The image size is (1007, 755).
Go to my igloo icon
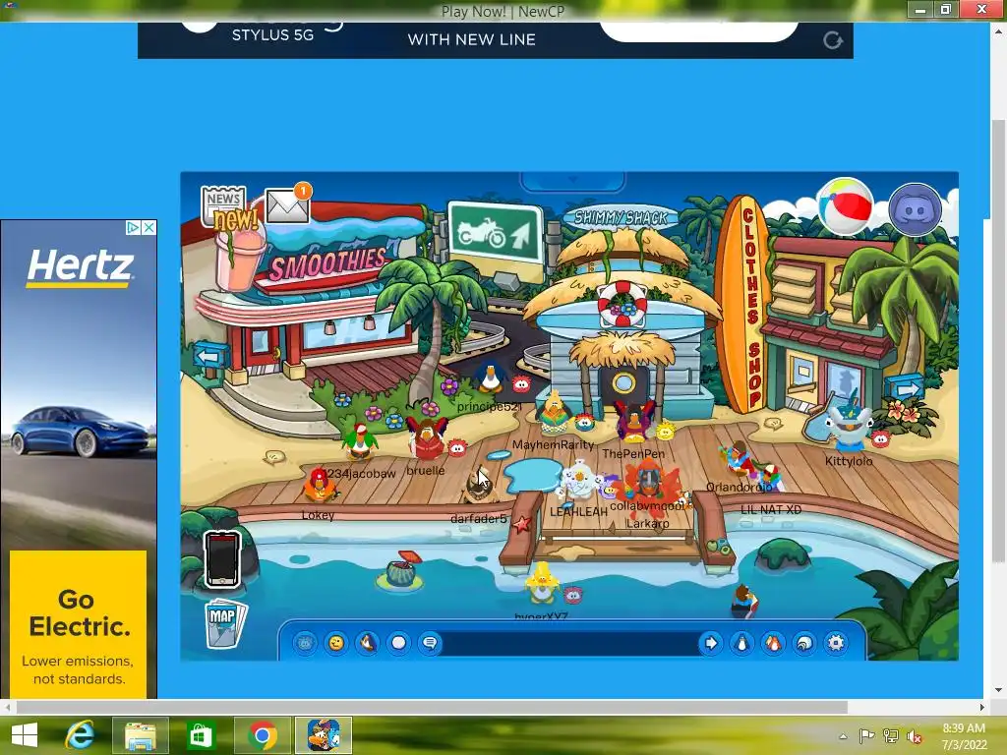[x=804, y=643]
